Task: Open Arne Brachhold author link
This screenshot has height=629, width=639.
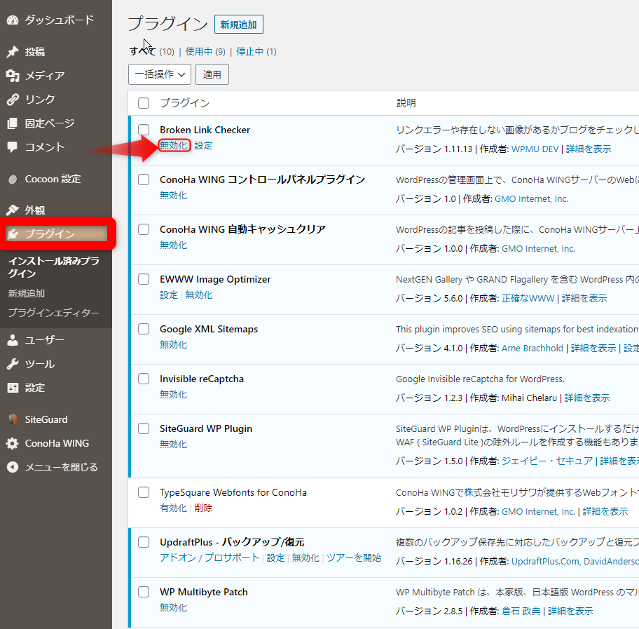Action: coord(532,348)
